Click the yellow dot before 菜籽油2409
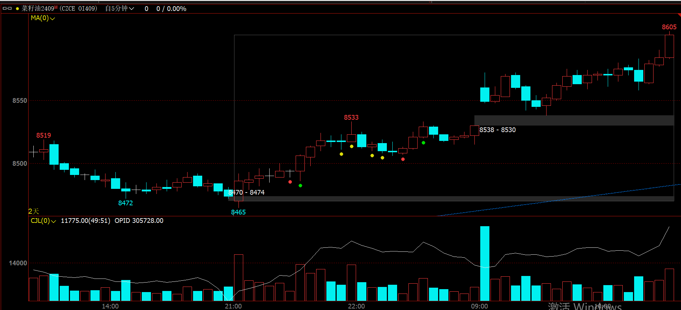 [x=17, y=8]
